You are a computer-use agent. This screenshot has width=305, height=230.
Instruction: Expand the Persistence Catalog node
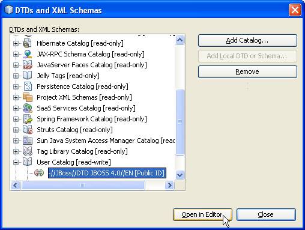pyautogui.click(x=16, y=86)
